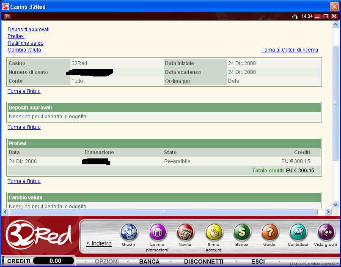
Task: Click the horizontal scrollbar right arrow
Action: point(328,212)
